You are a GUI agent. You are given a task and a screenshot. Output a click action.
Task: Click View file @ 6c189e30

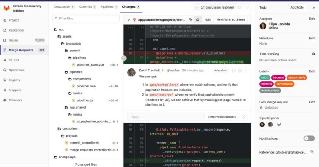pos(230,20)
